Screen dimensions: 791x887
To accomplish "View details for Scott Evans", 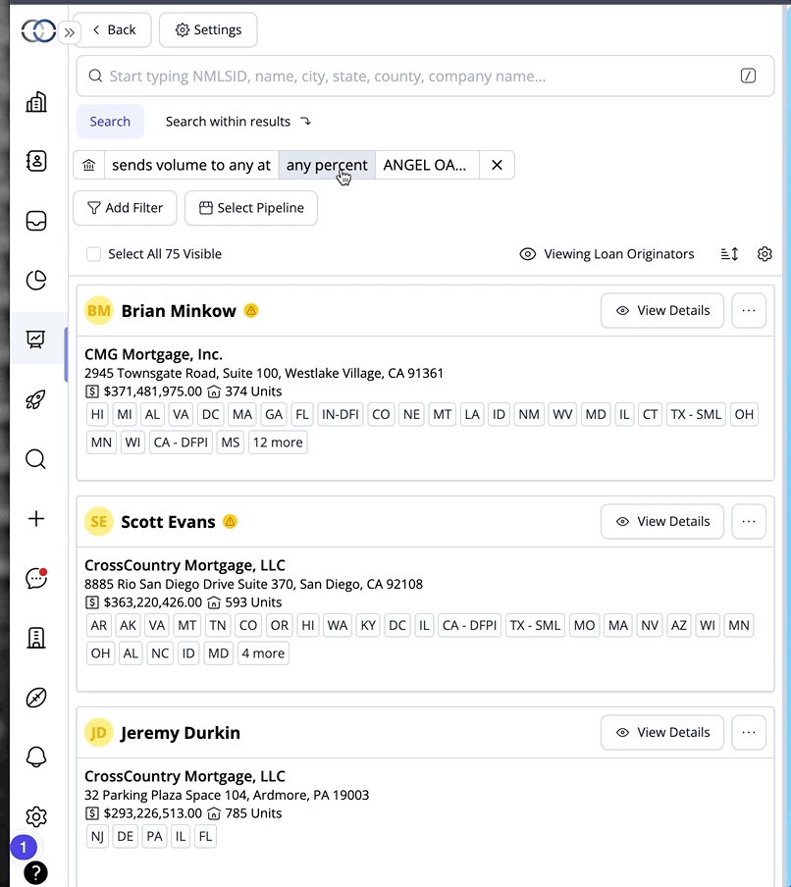I will coord(662,522).
